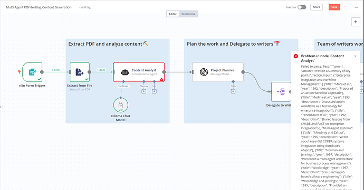
Task: Add a Tool sub-node to Content Analyst
Action: point(154,91)
